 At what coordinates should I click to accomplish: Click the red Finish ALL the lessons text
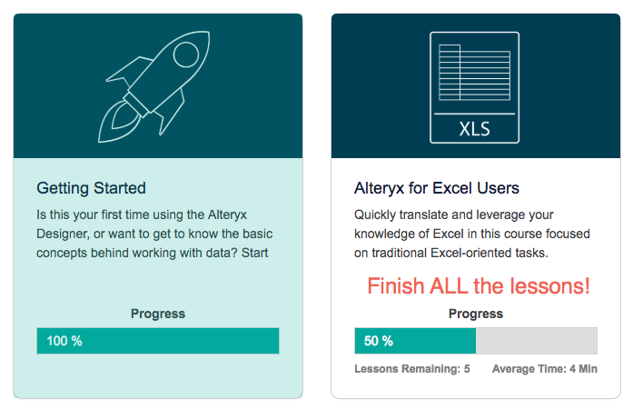[478, 286]
